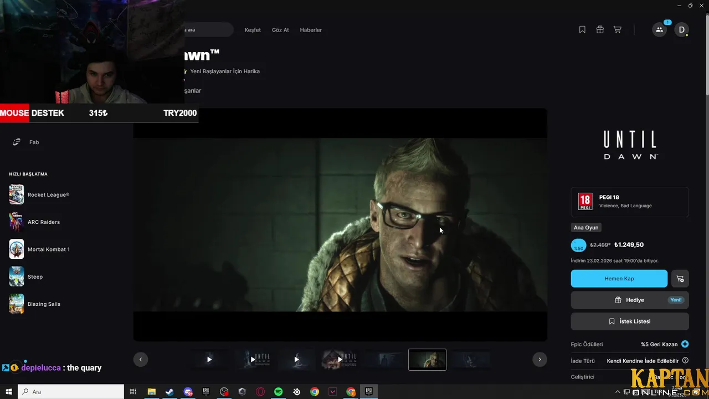This screenshot has width=709, height=399.
Task: Launch Mortal Kombat 1 from quick launch
Action: click(x=39, y=249)
